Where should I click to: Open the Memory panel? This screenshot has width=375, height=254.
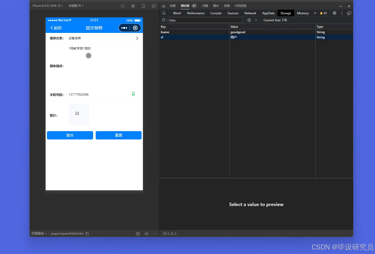tap(303, 13)
